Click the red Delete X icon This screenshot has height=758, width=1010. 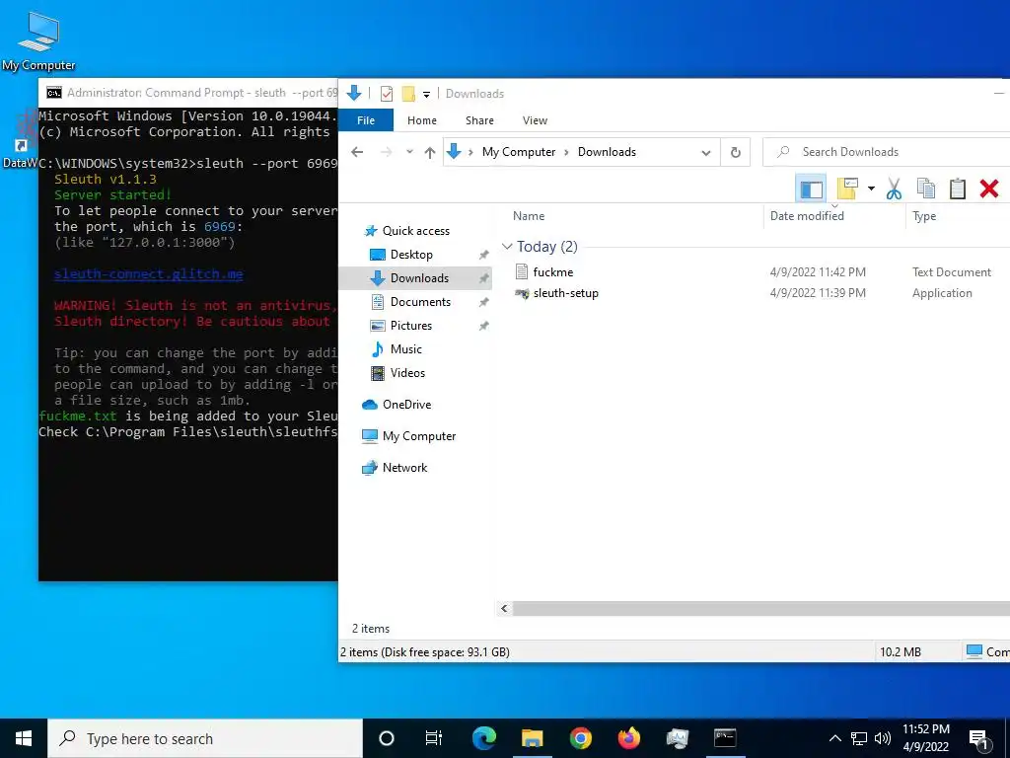point(989,189)
